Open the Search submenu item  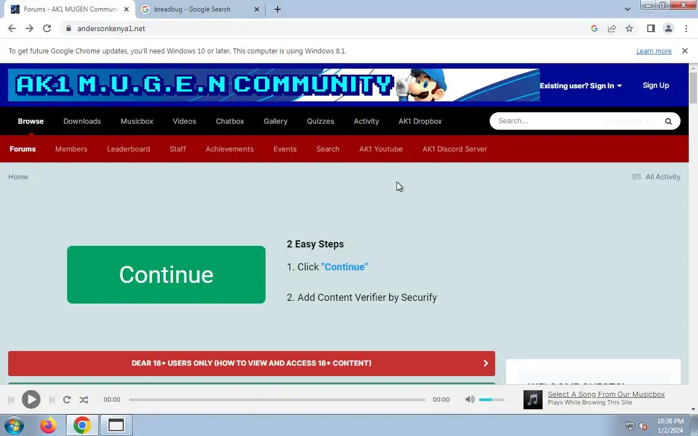[328, 149]
